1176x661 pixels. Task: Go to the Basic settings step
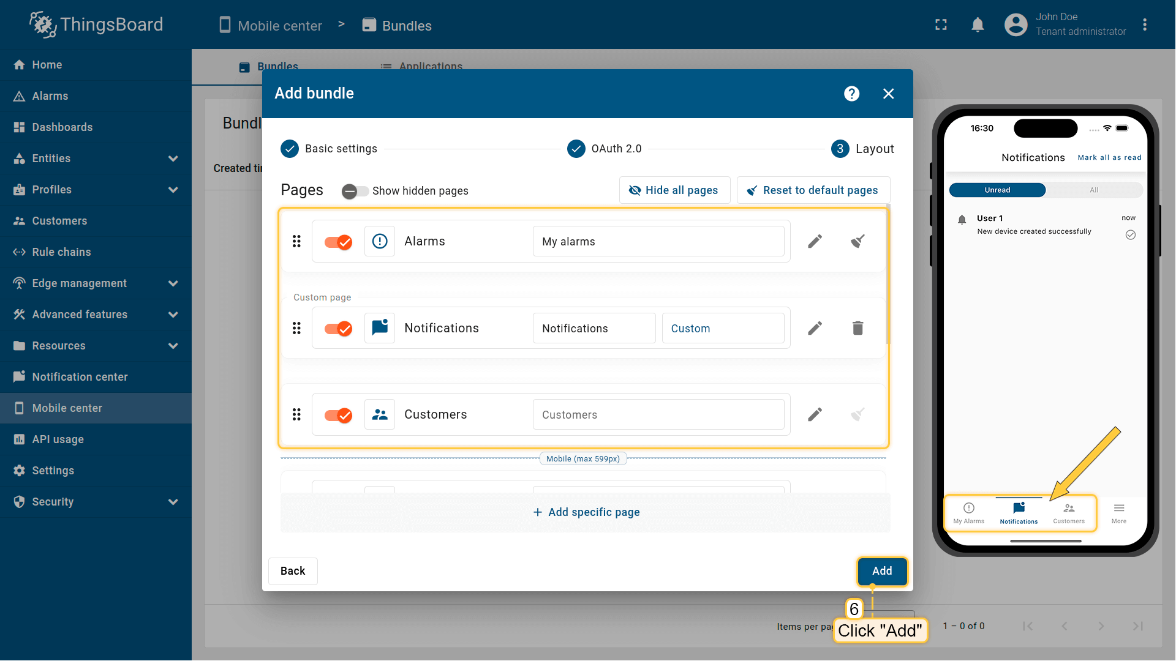point(329,149)
